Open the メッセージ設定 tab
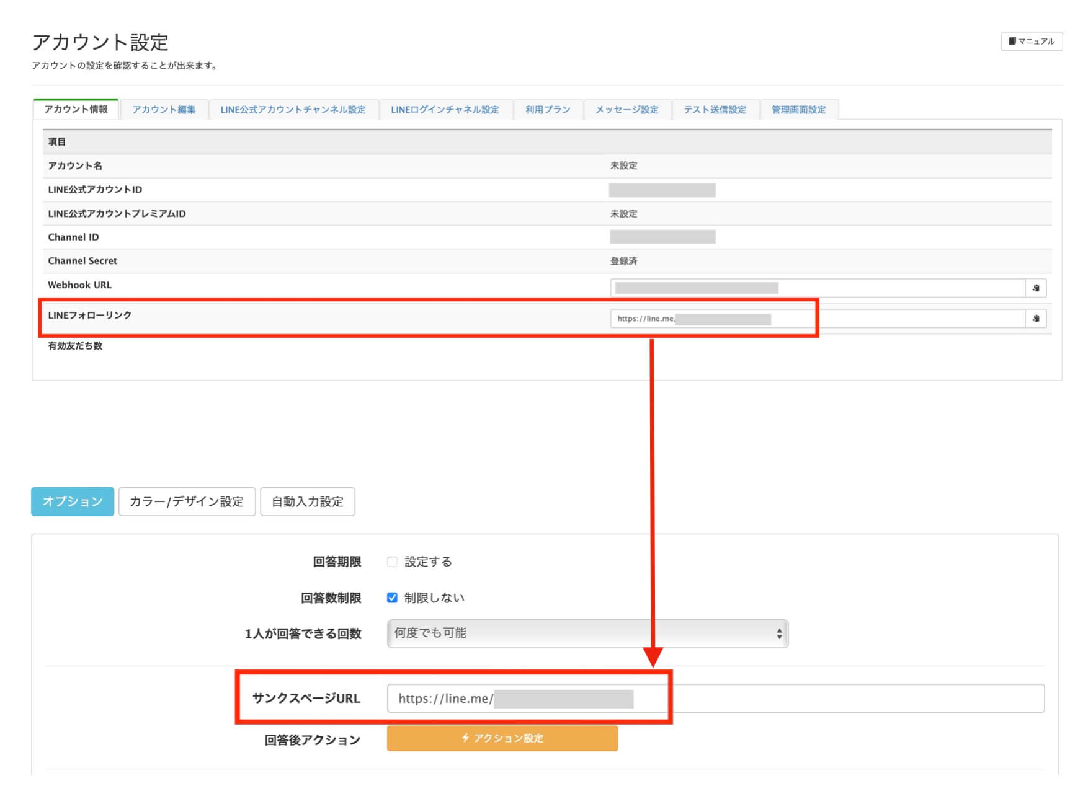Viewport: 1083px width, 812px height. 626,110
